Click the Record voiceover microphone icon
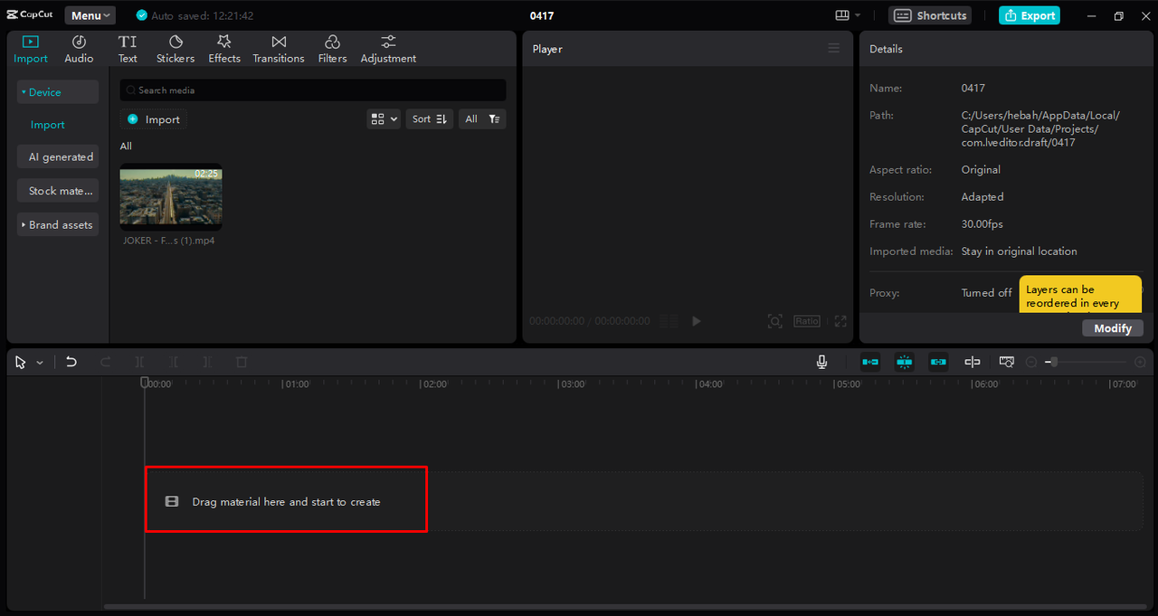The image size is (1158, 616). click(x=821, y=362)
